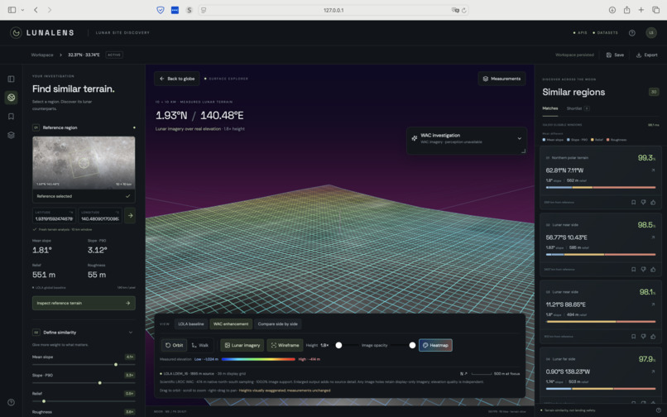Viewport: 667px width, 417px height.
Task: Click Safari share icon
Action: 626,10
